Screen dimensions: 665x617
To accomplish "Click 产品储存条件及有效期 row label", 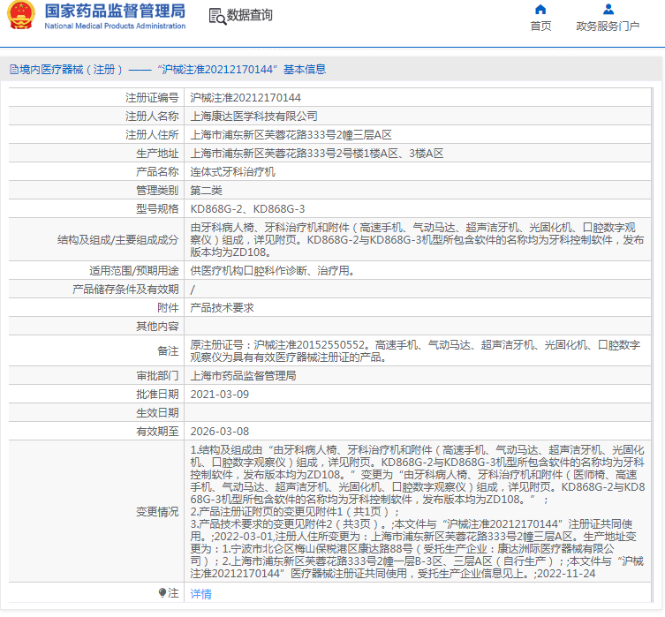I will (125, 290).
